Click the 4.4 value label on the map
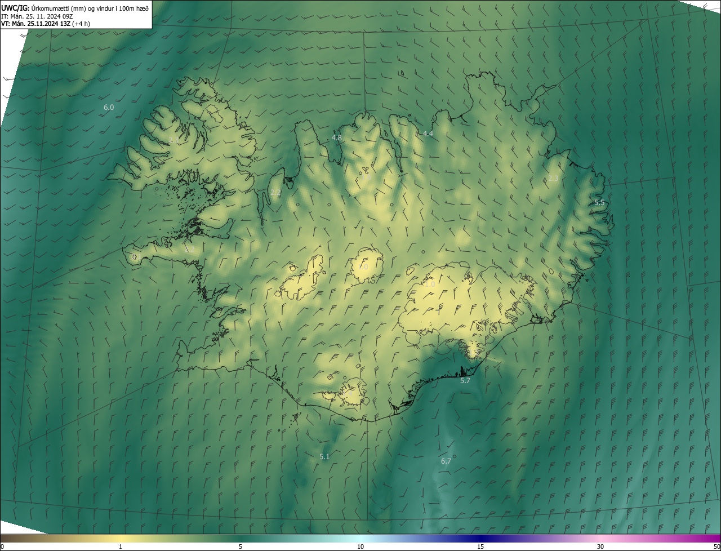Image resolution: width=721 pixels, height=551 pixels. coord(428,134)
